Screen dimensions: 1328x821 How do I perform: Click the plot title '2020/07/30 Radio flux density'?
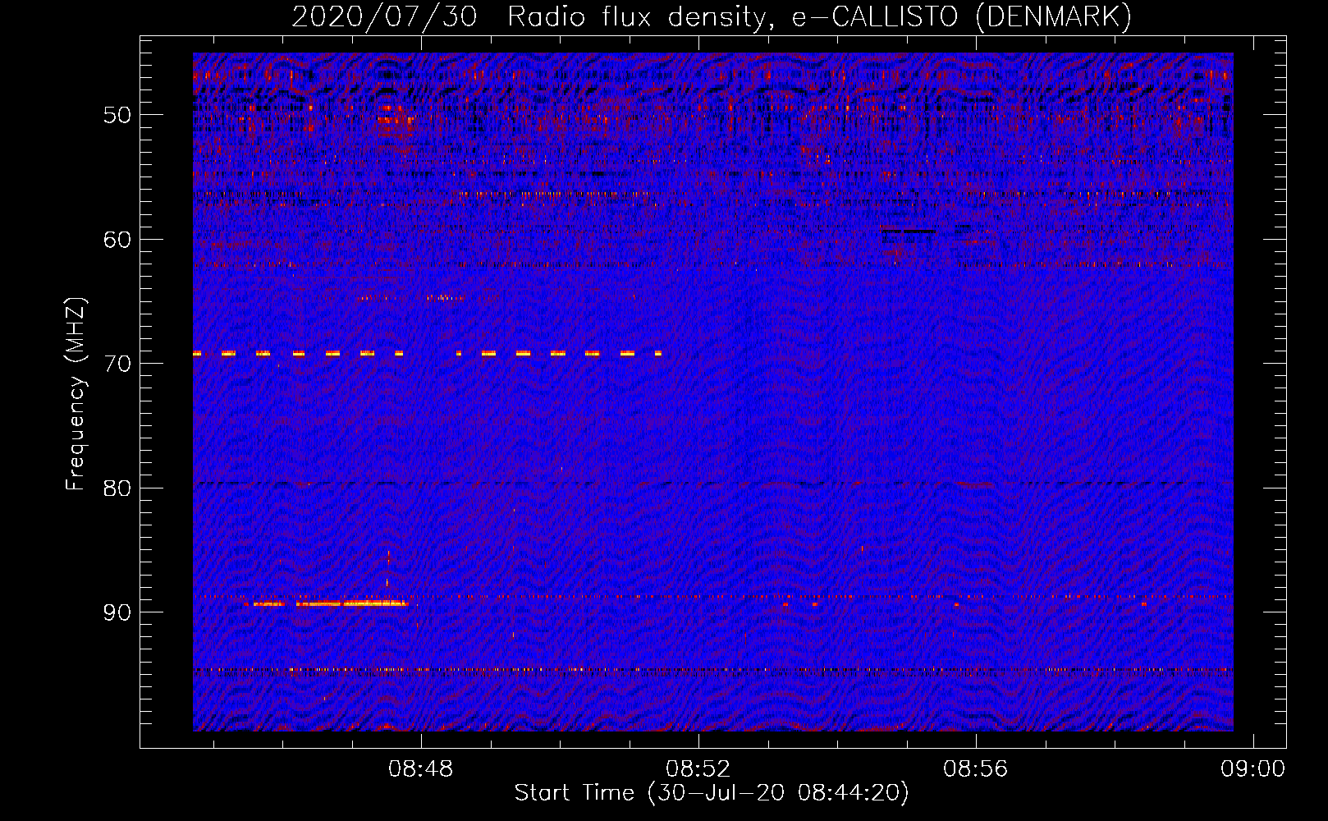click(712, 16)
